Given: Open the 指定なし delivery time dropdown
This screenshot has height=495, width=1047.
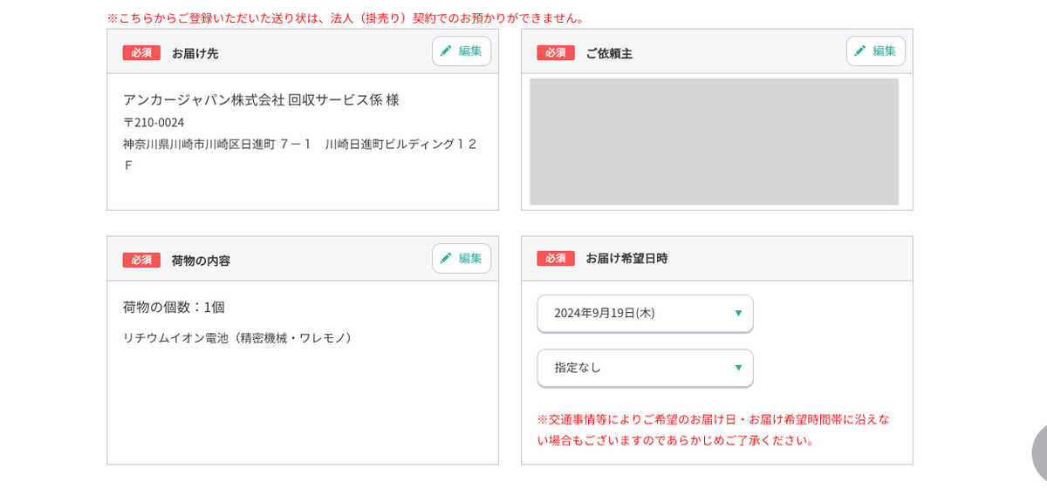Looking at the screenshot, I should point(644,368).
